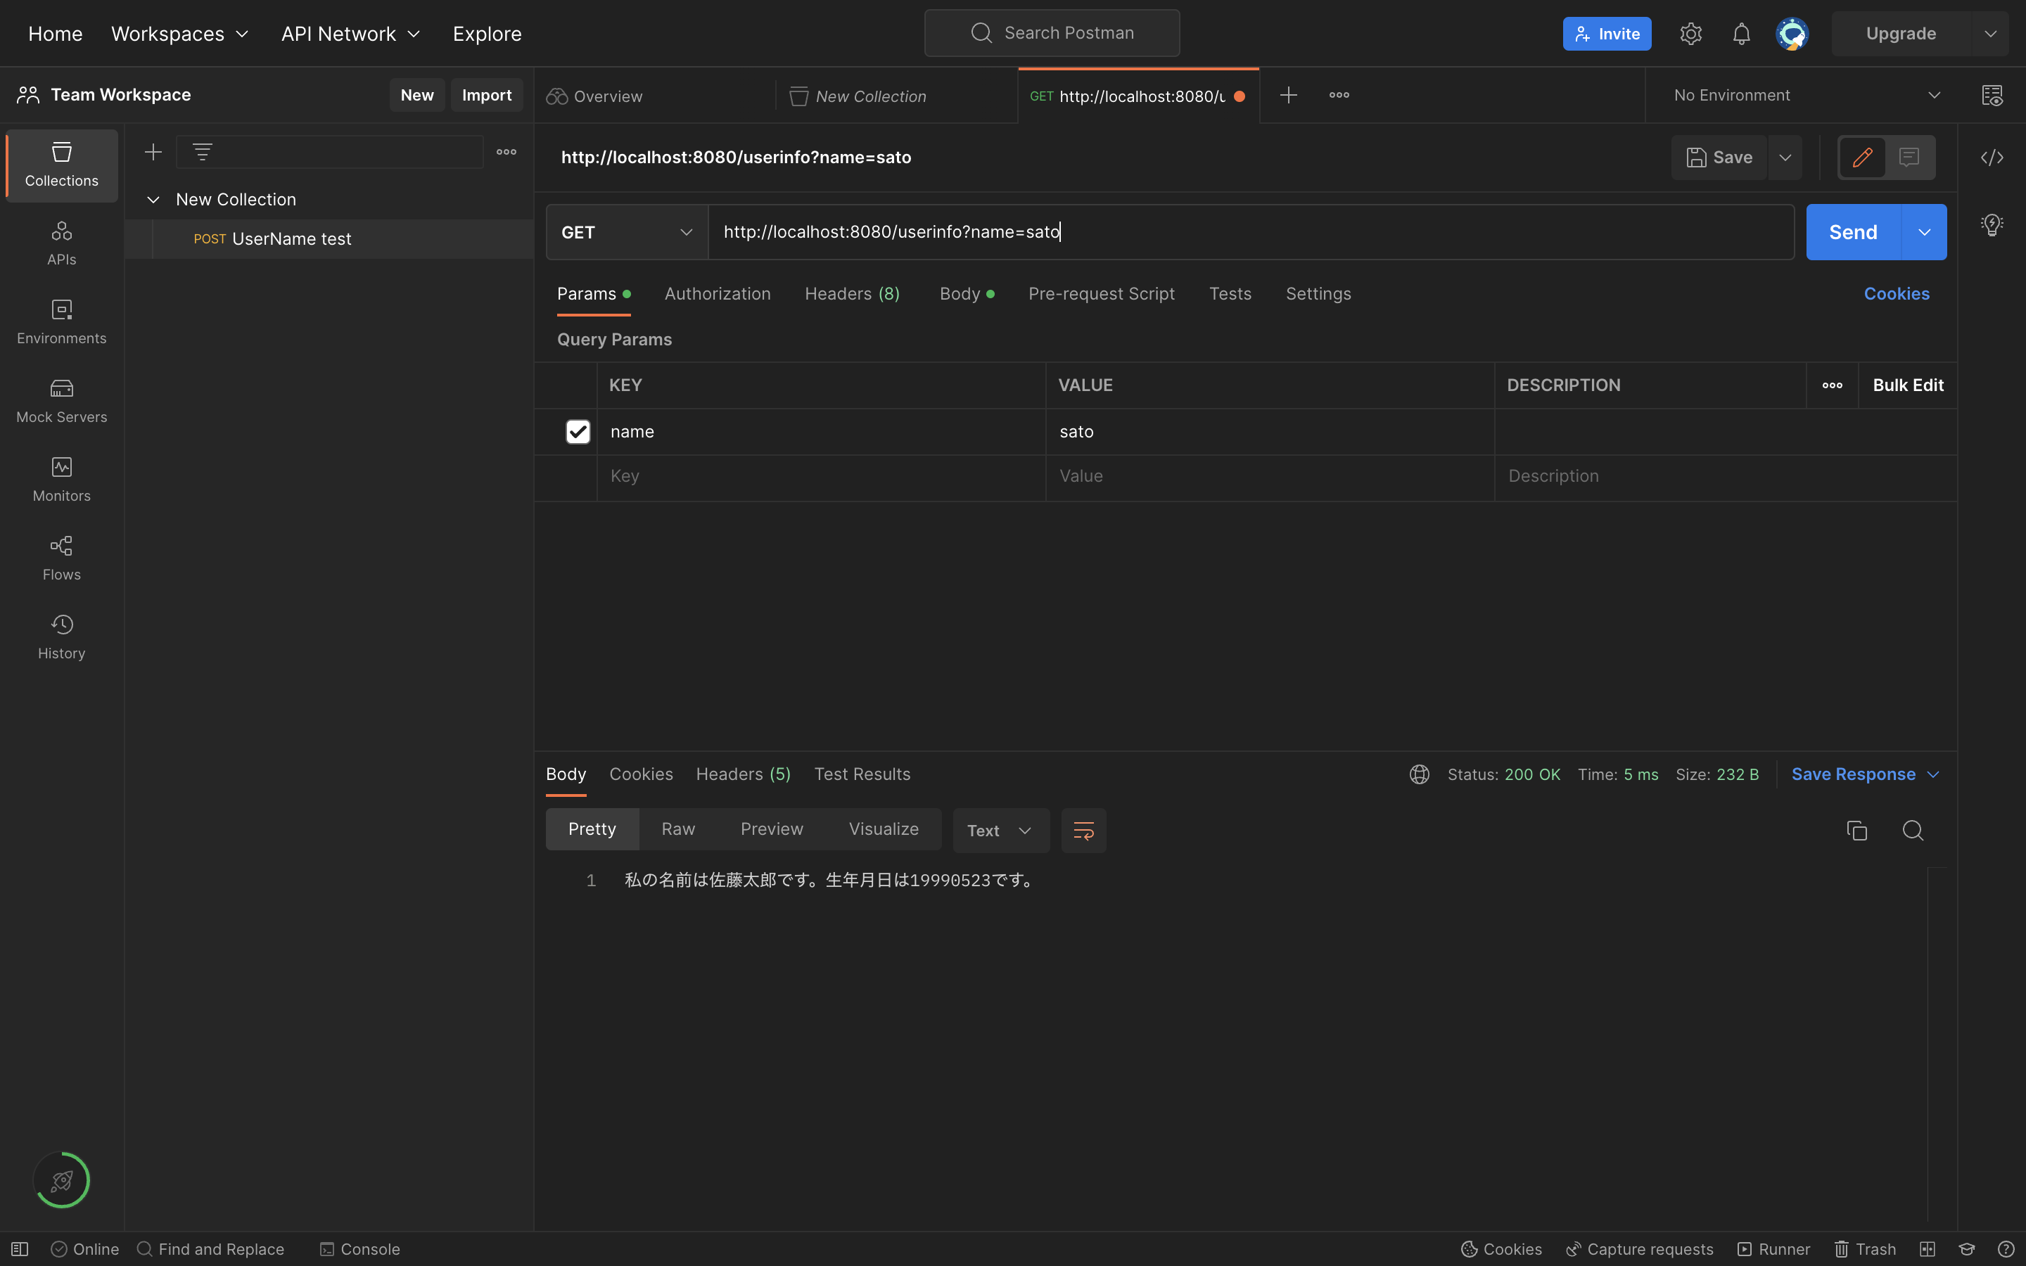Open the code snippet generator panel
Screen dimensions: 2026x1266
(1992, 158)
